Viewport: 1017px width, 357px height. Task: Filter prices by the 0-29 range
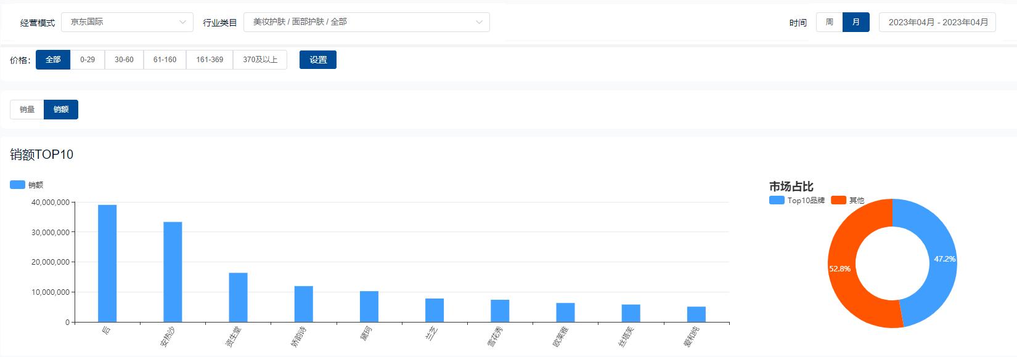coord(87,60)
